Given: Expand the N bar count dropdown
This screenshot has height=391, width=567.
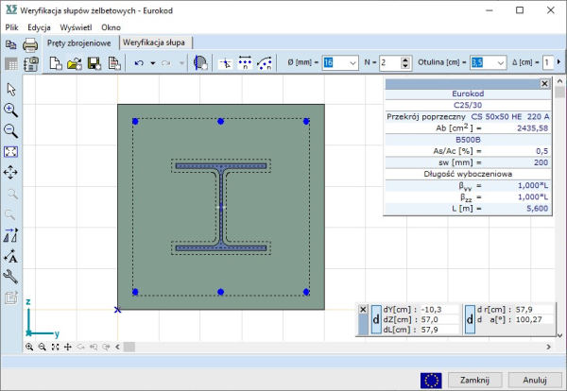Looking at the screenshot, I should (x=404, y=63).
